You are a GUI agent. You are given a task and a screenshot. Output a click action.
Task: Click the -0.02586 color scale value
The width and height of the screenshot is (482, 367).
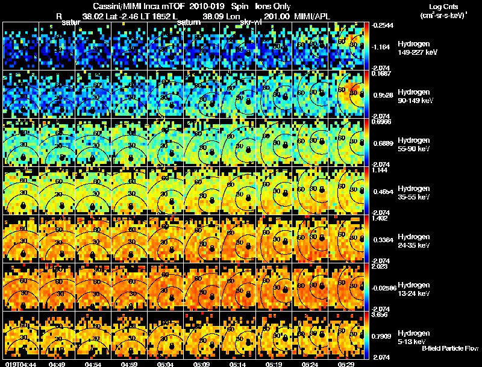click(x=383, y=288)
